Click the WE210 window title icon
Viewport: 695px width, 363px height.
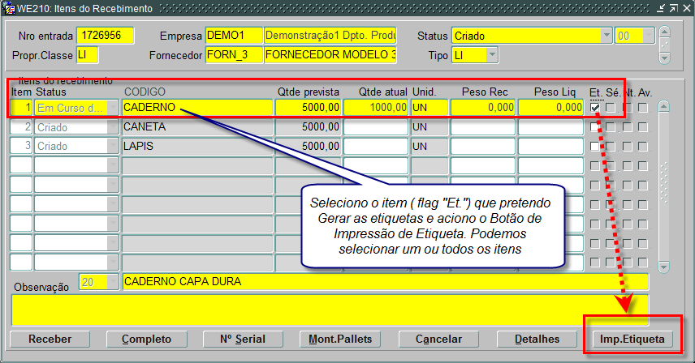point(8,8)
